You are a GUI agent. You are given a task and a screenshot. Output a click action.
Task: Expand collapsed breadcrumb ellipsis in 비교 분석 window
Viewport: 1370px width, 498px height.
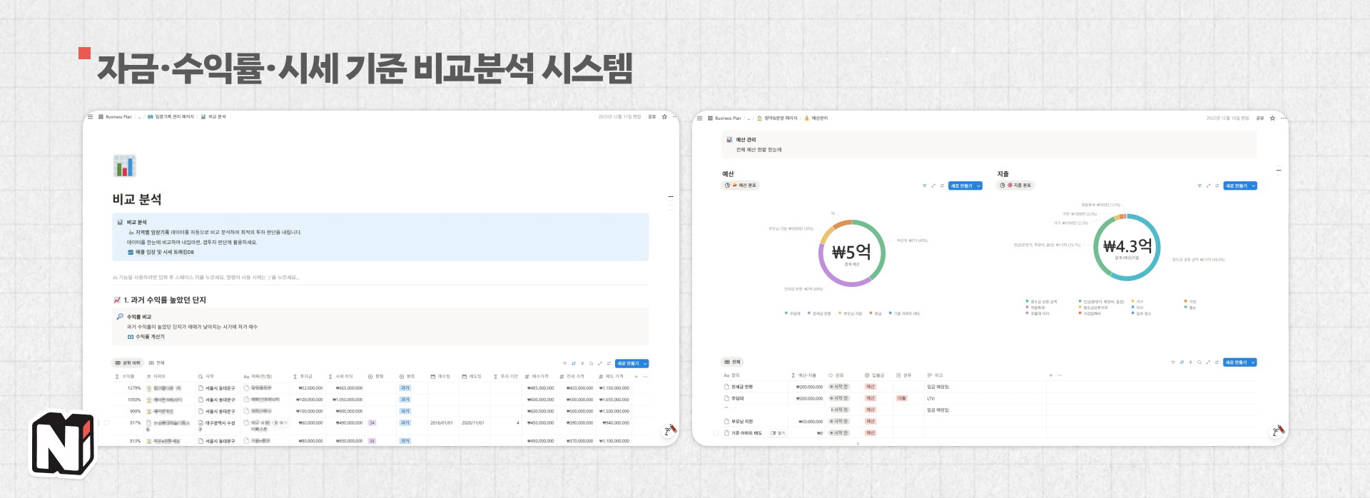pyautogui.click(x=139, y=117)
